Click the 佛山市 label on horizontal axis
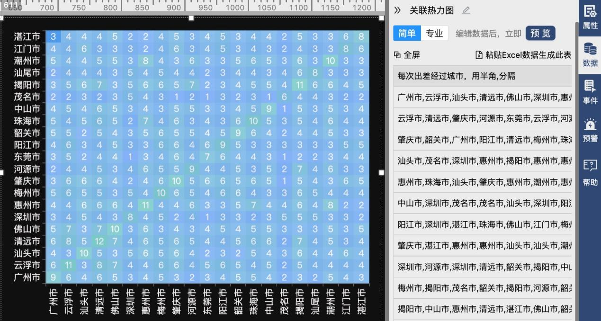This screenshot has width=601, height=321. point(115,301)
